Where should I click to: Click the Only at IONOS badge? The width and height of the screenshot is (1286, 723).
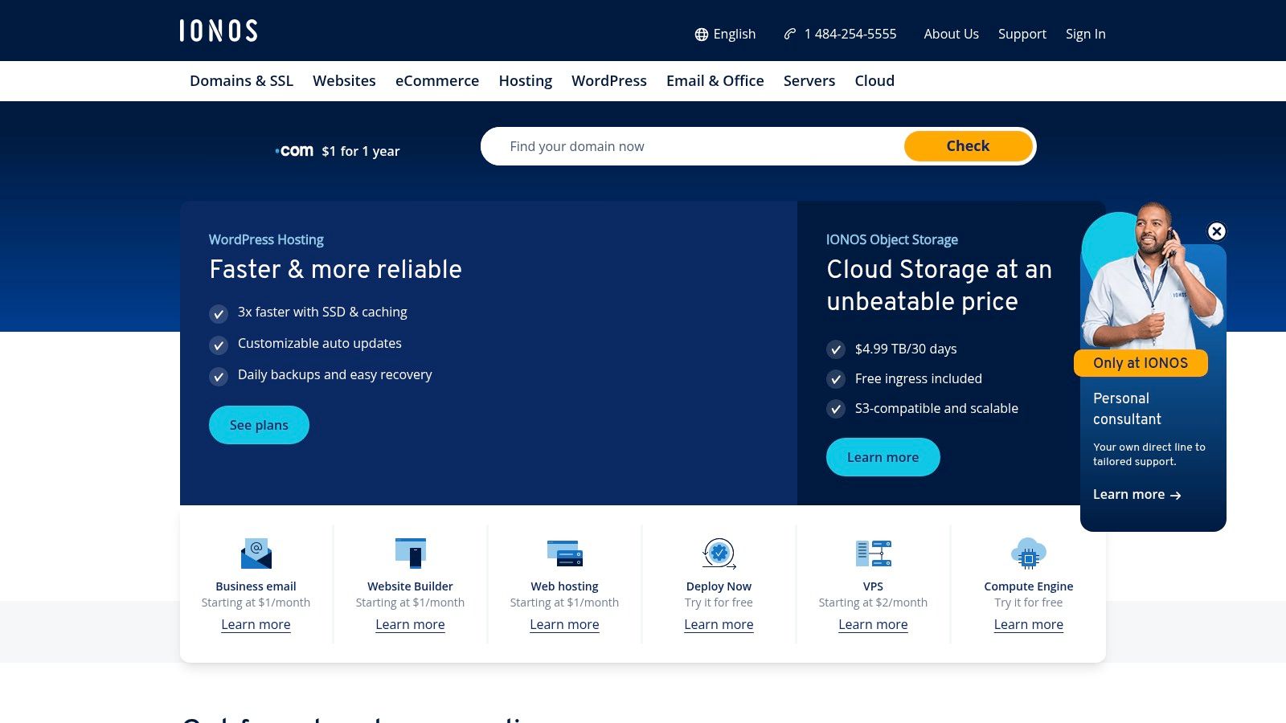pos(1141,363)
